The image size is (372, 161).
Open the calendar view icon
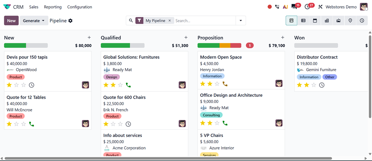(315, 21)
